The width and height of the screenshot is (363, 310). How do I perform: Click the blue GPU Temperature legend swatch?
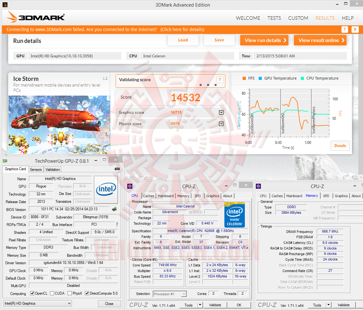(x=260, y=78)
